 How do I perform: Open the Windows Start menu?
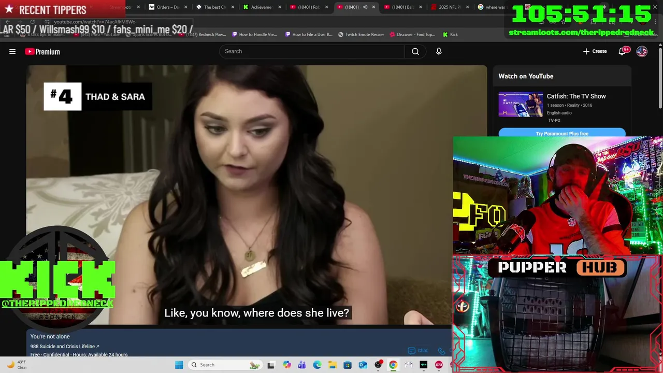179,365
